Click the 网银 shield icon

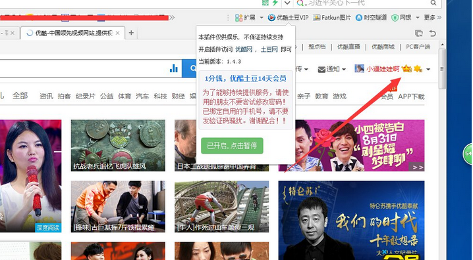click(x=395, y=18)
